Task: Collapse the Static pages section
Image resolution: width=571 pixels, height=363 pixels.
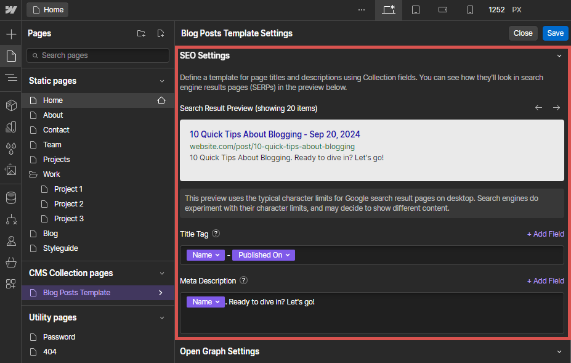Action: tap(162, 81)
